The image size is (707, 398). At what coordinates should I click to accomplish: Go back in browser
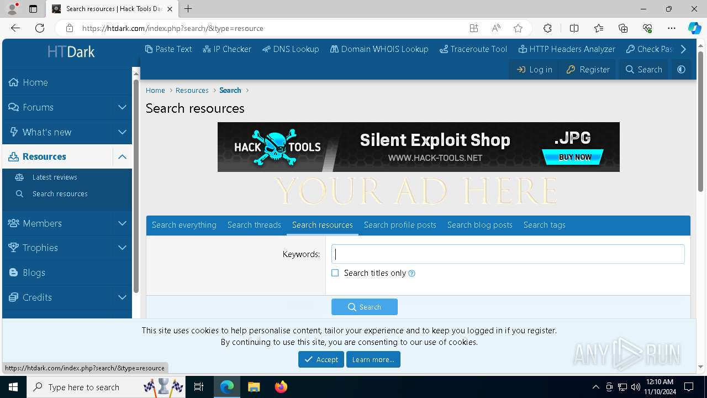(15, 28)
